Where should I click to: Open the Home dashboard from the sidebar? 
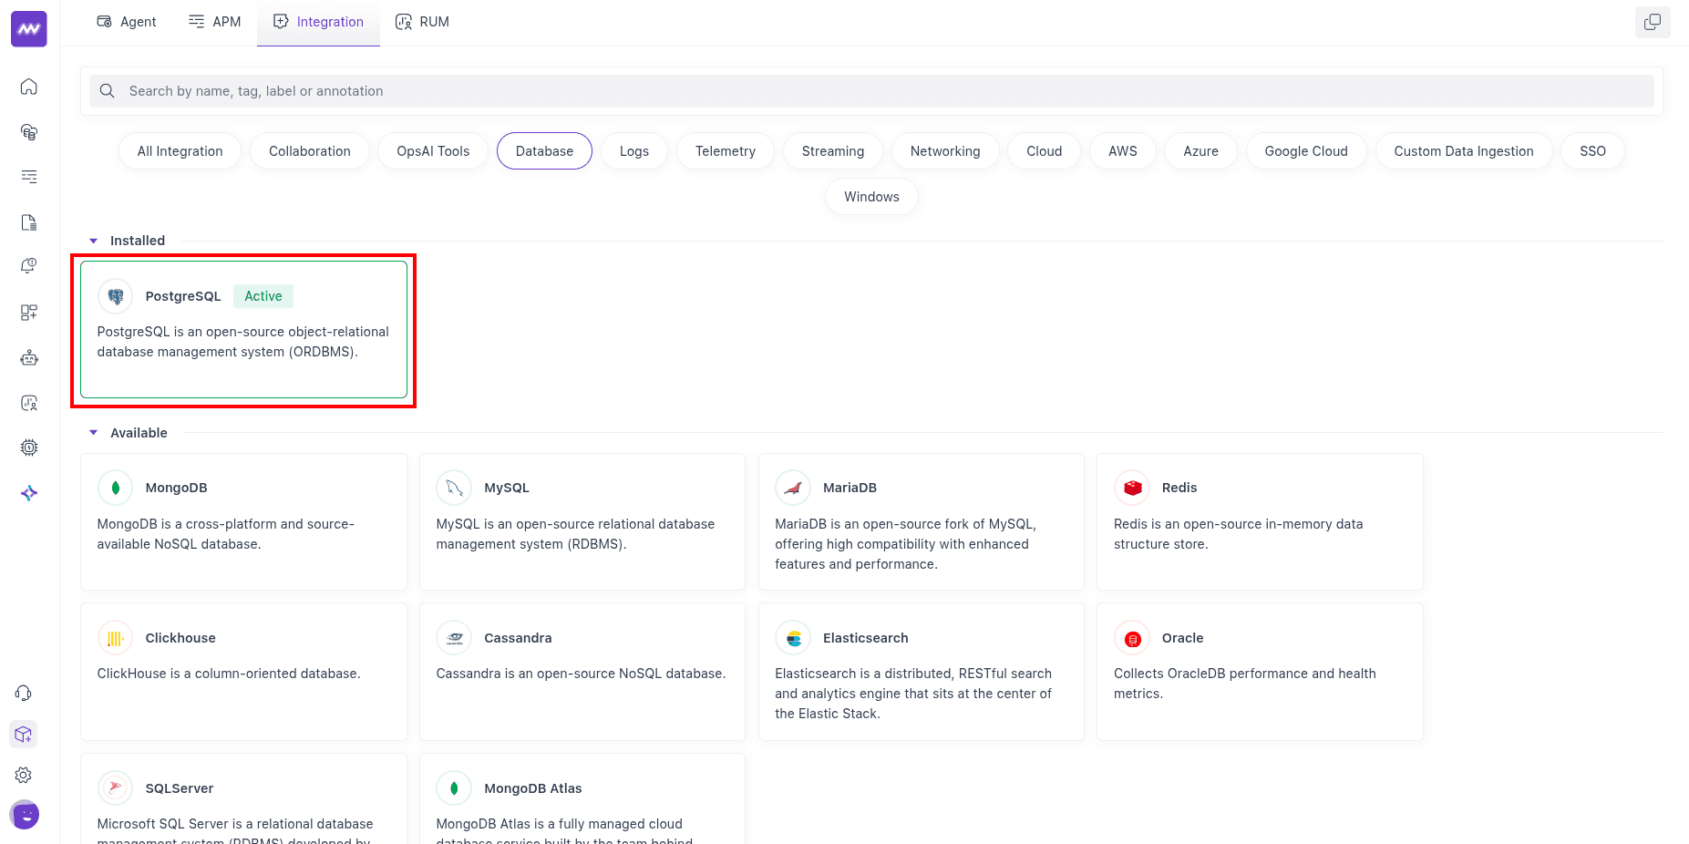tap(28, 87)
